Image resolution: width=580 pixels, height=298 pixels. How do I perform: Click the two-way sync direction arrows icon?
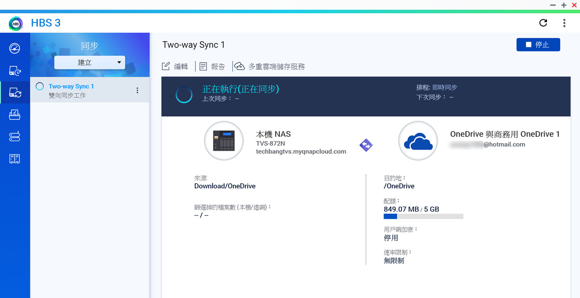[x=366, y=145]
